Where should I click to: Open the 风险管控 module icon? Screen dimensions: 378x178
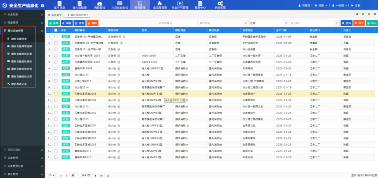(x=99, y=5)
